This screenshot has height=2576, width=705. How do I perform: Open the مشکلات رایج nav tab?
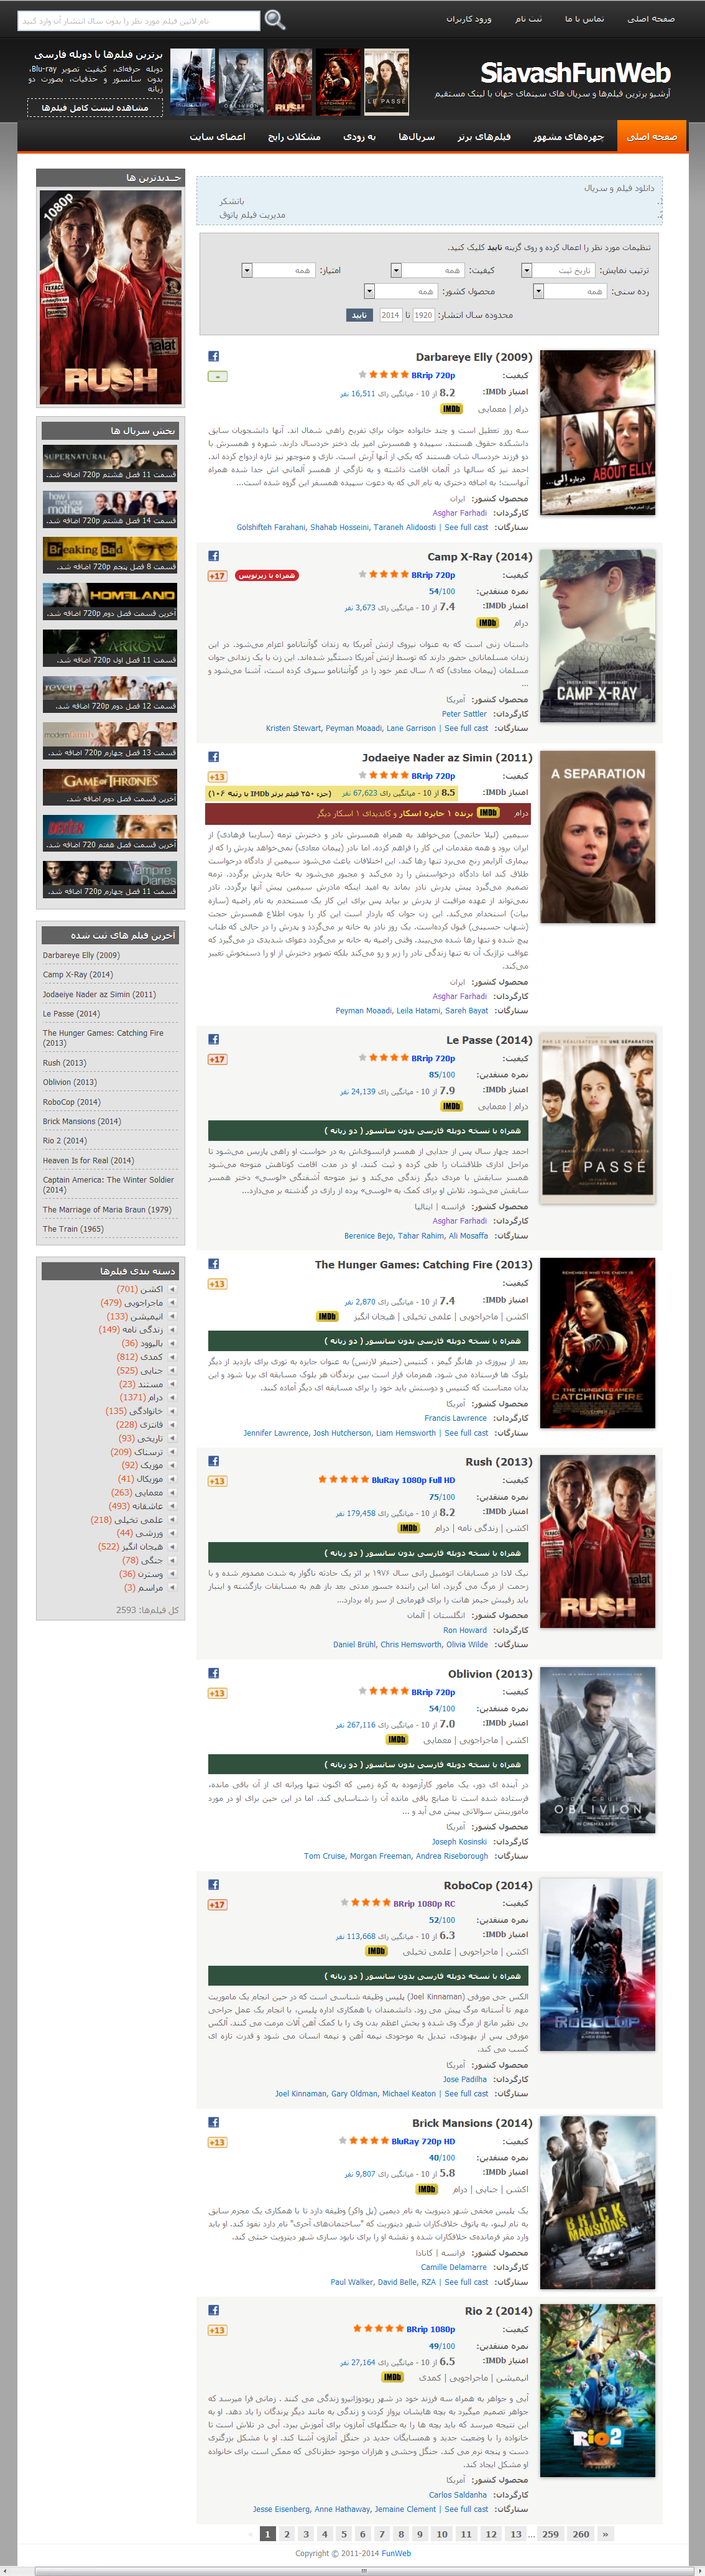tap(294, 136)
